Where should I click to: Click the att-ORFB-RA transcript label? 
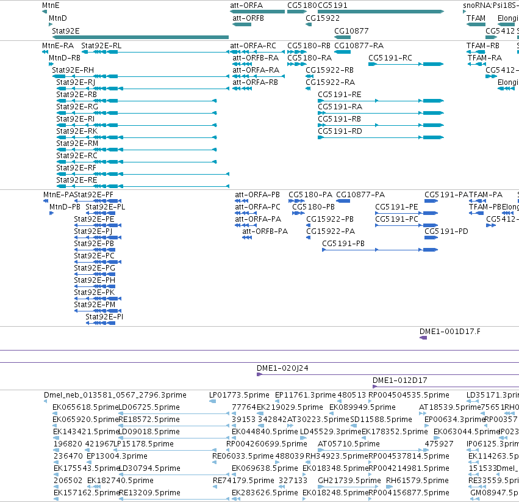tap(256, 57)
